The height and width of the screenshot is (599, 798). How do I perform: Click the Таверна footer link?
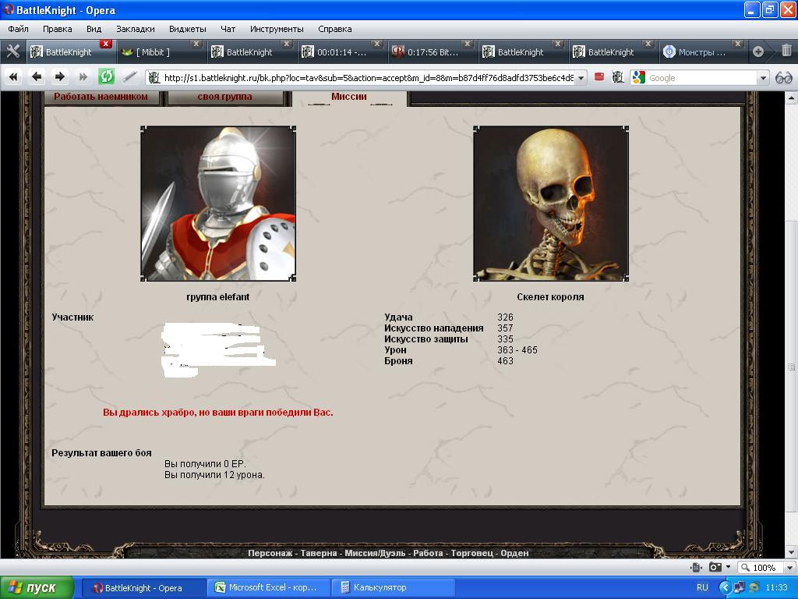point(319,553)
